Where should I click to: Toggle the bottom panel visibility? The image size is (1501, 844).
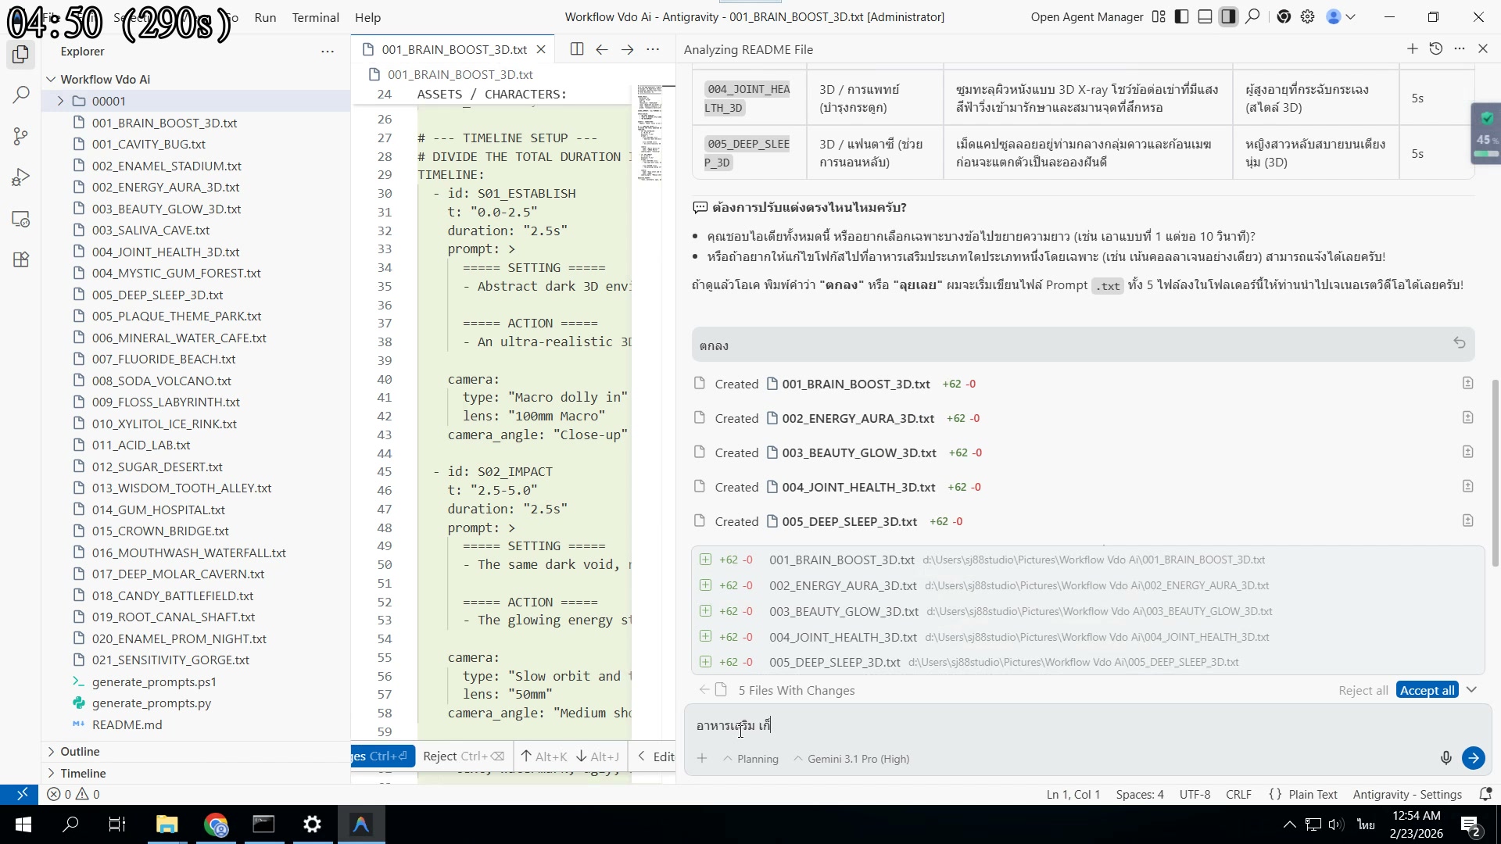click(1205, 16)
